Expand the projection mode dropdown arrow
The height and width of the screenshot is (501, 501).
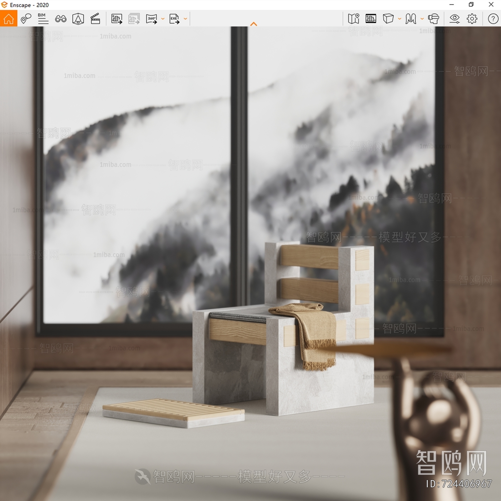click(400, 19)
